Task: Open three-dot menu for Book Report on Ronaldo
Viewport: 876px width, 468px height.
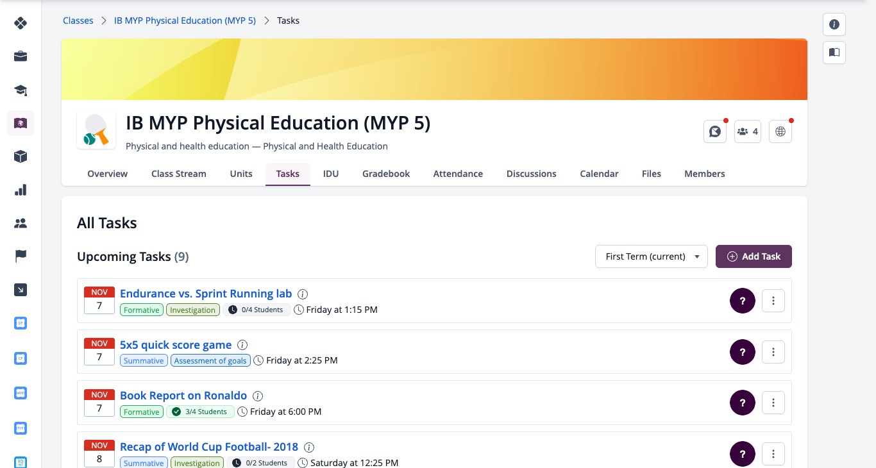Action: pyautogui.click(x=773, y=403)
